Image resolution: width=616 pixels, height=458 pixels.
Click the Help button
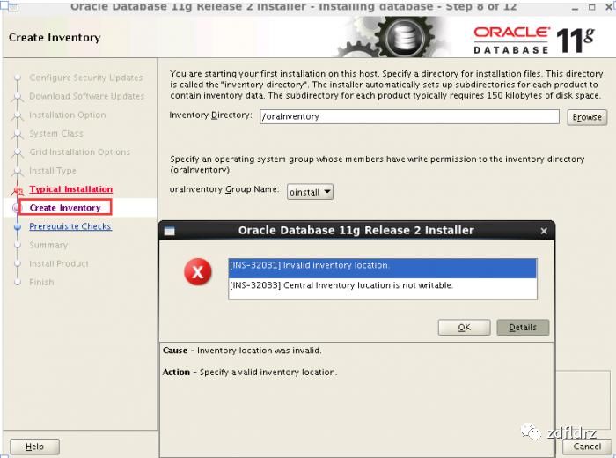click(x=34, y=447)
